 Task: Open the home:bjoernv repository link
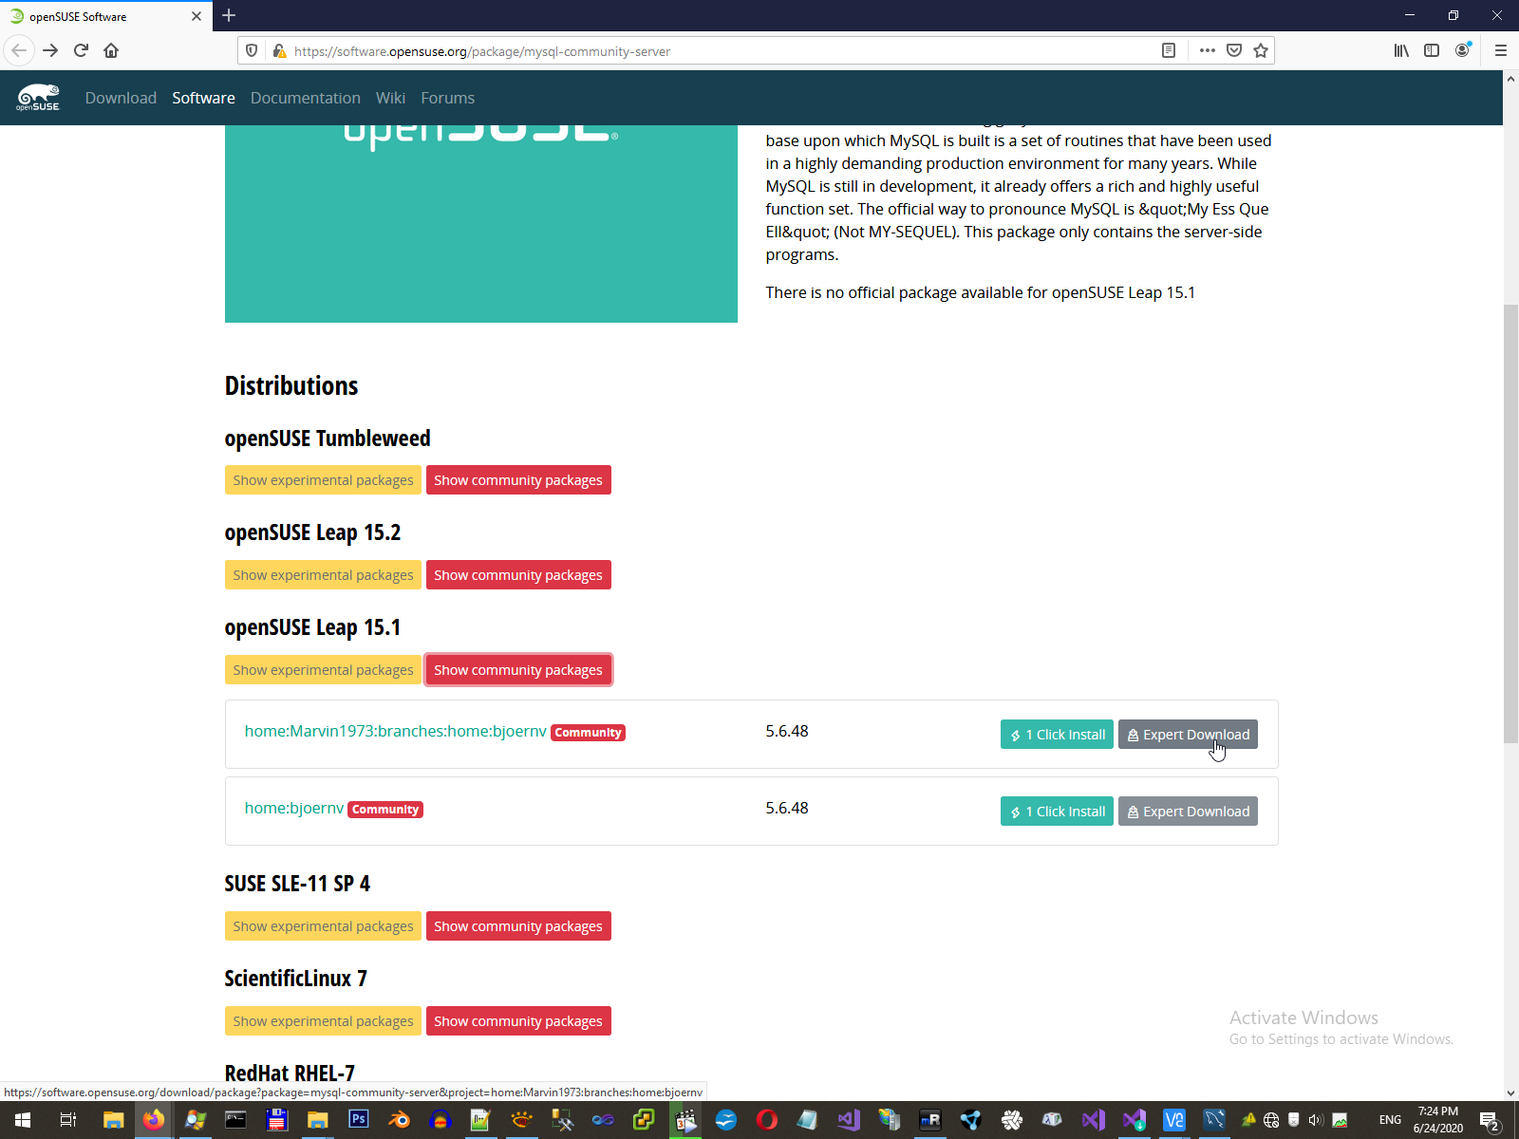(x=294, y=808)
